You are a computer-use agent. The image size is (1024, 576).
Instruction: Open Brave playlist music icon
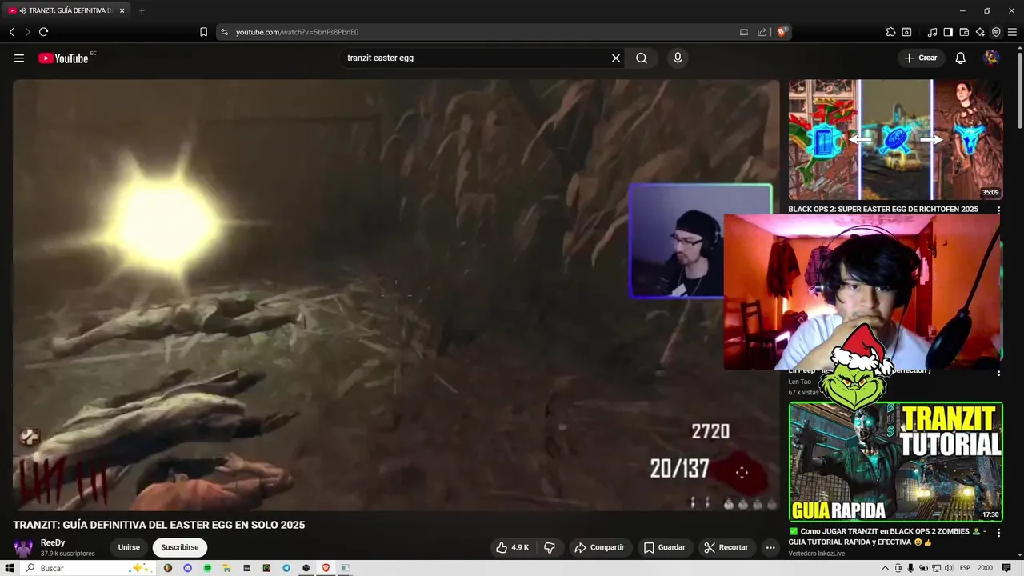click(x=932, y=32)
